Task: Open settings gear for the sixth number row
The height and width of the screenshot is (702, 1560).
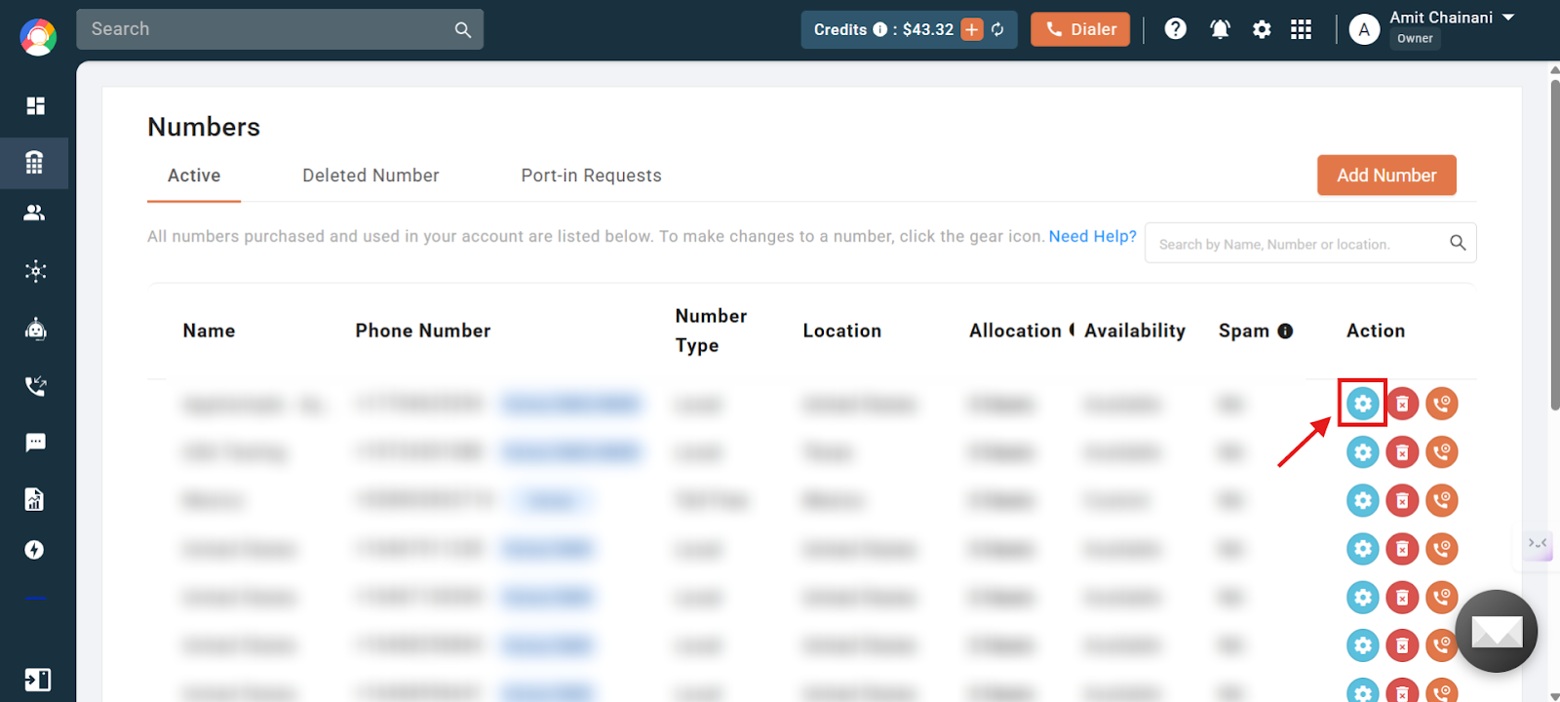Action: [x=1363, y=644]
